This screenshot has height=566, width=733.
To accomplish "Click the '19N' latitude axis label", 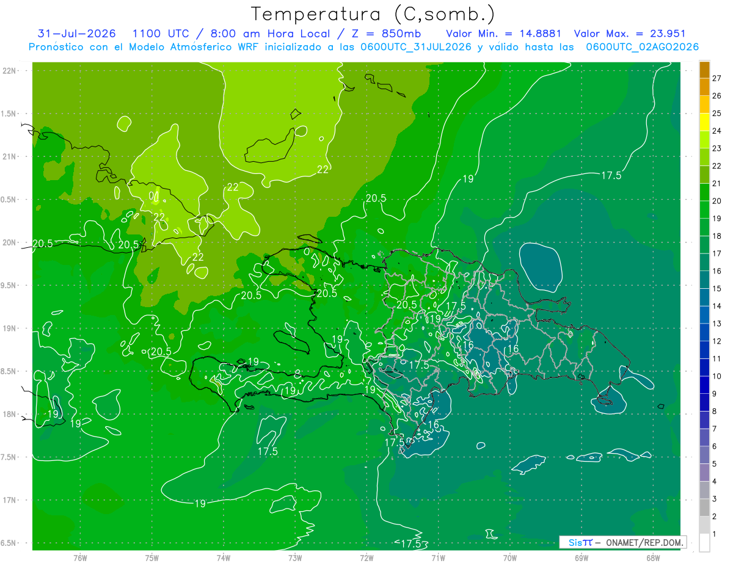I will (x=10, y=328).
